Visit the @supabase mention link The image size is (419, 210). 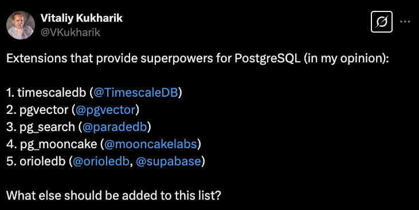(169, 161)
